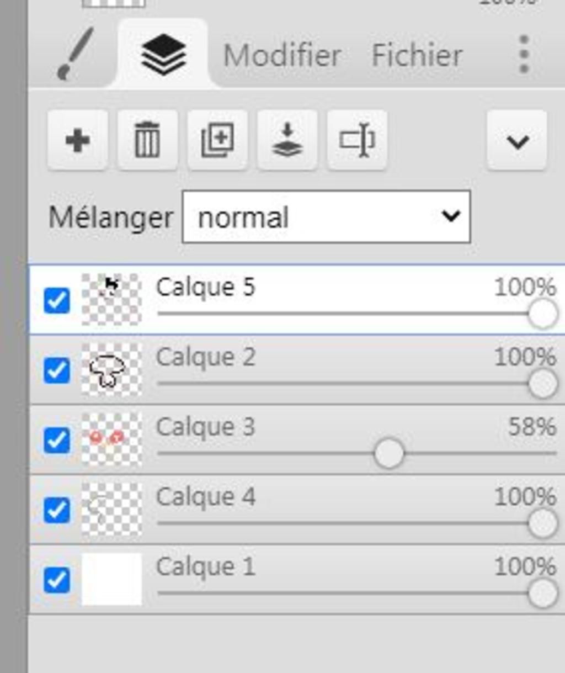Screen dimensions: 565x673
Task: Select the Calque 2 layer name
Action: pos(205,357)
